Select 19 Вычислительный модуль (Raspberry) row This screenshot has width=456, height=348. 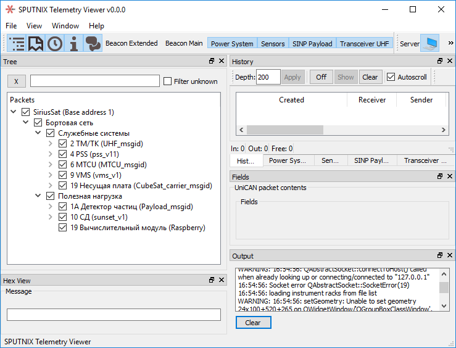(138, 227)
